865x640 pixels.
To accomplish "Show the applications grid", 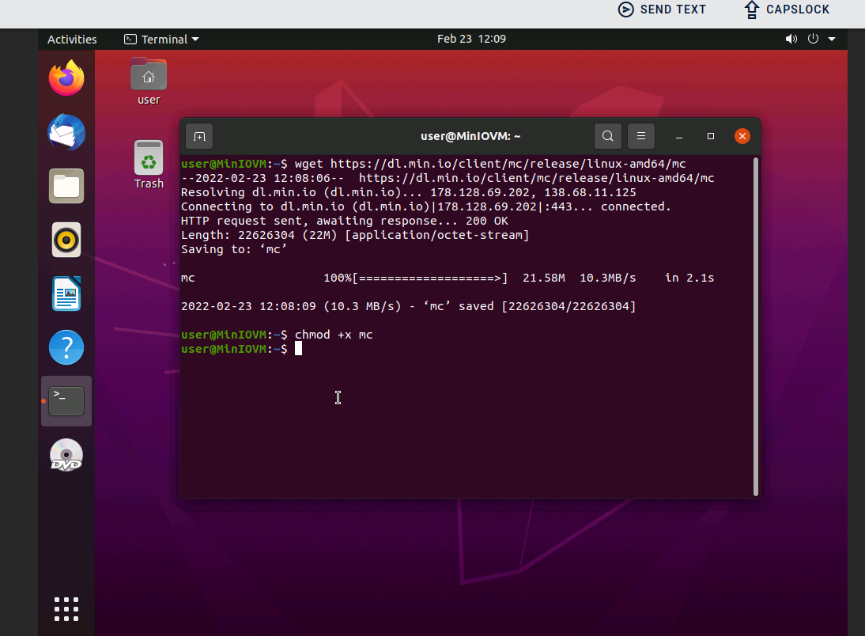I will point(66,609).
